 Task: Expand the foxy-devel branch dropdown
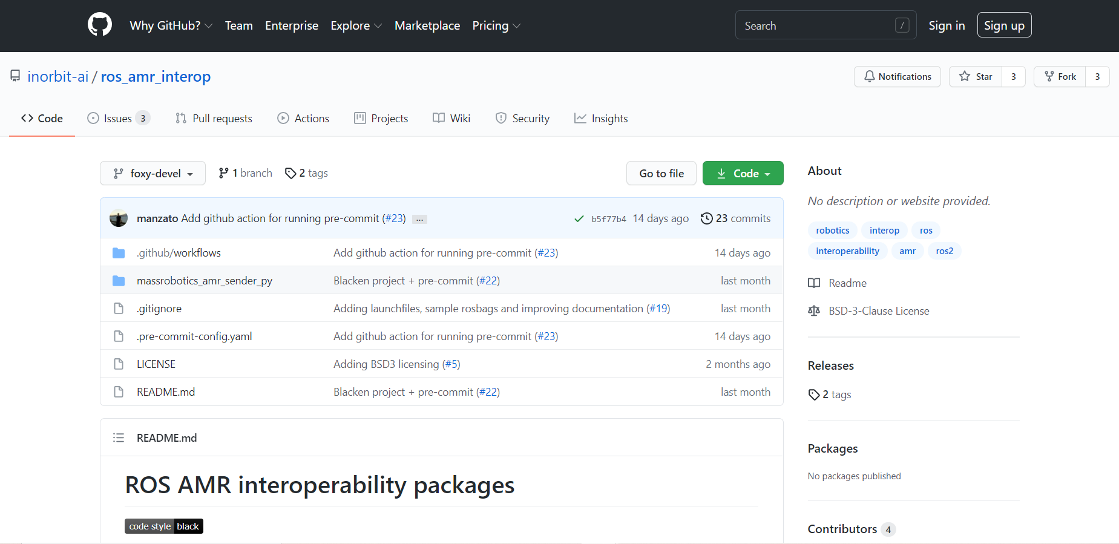tap(153, 174)
